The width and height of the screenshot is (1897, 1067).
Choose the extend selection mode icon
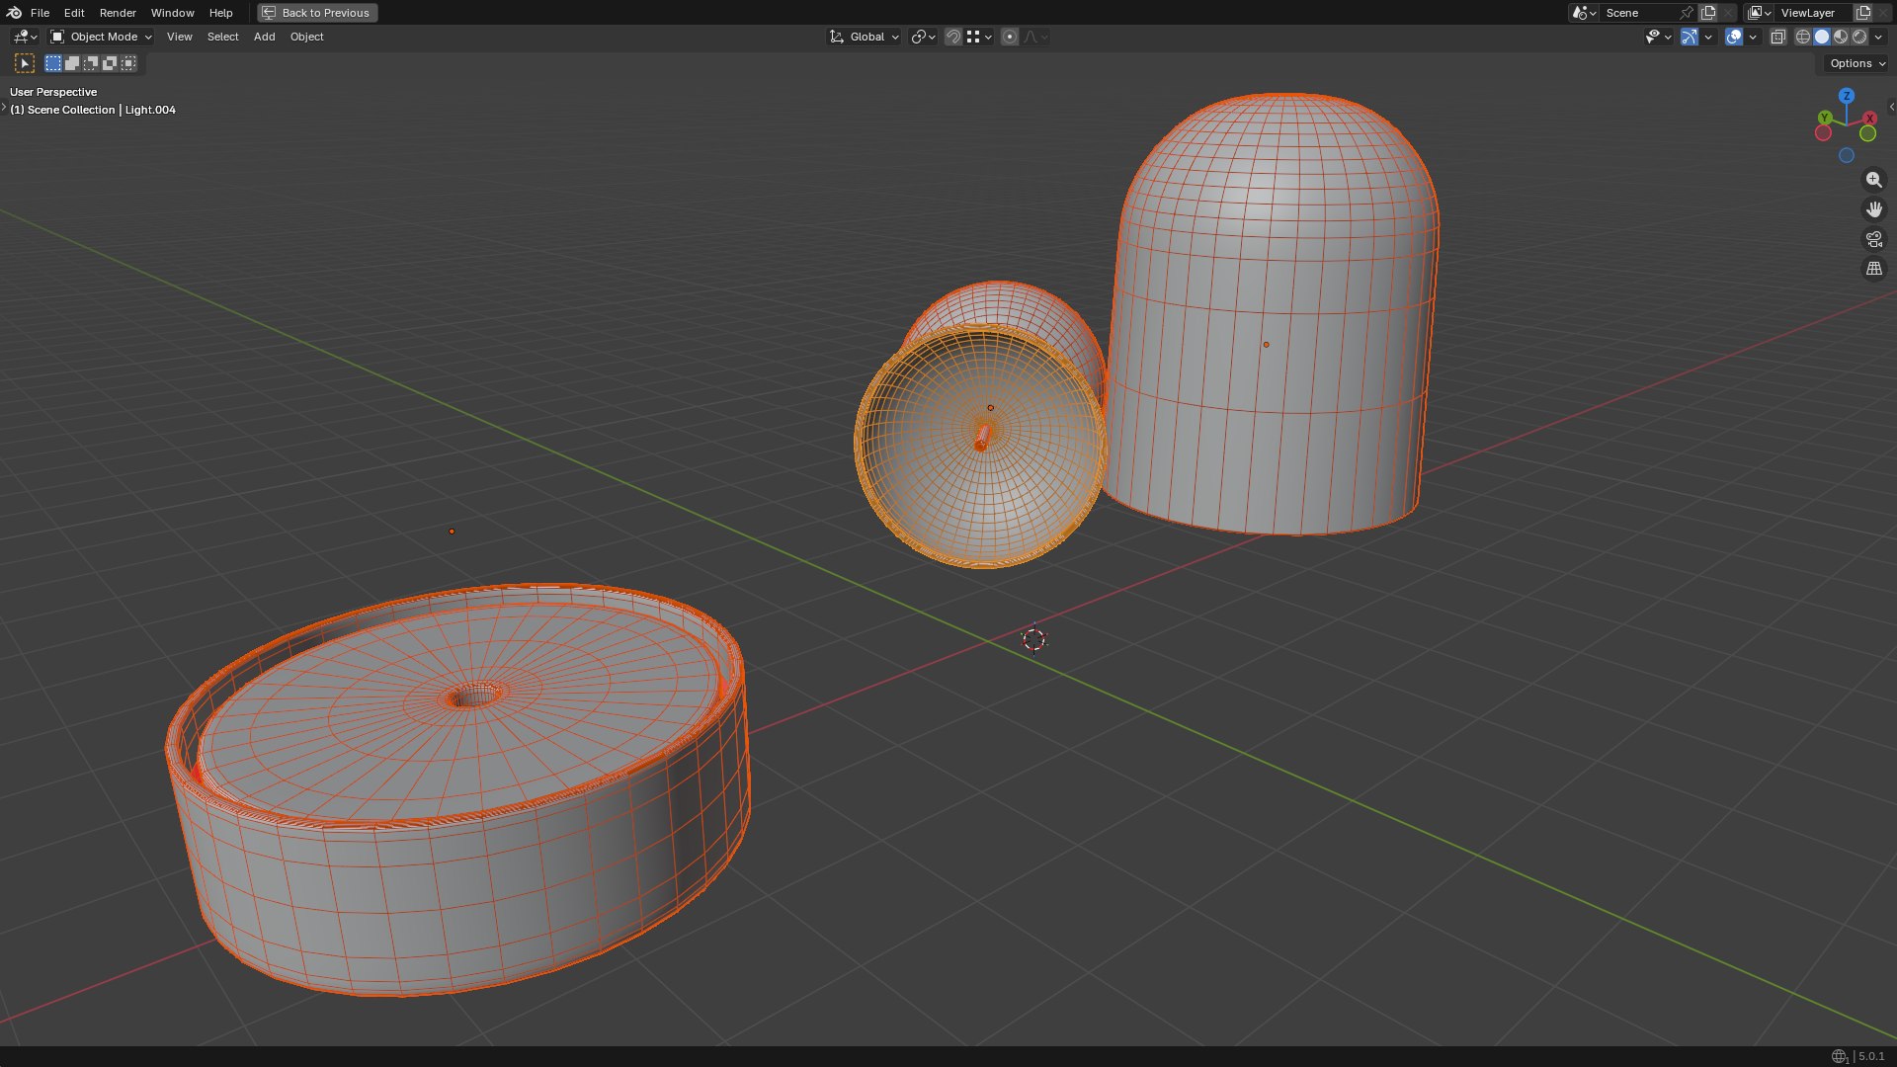pos(72,63)
